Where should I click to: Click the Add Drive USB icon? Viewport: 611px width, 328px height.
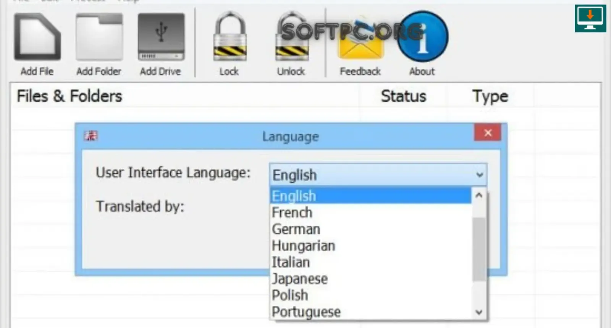click(x=161, y=37)
